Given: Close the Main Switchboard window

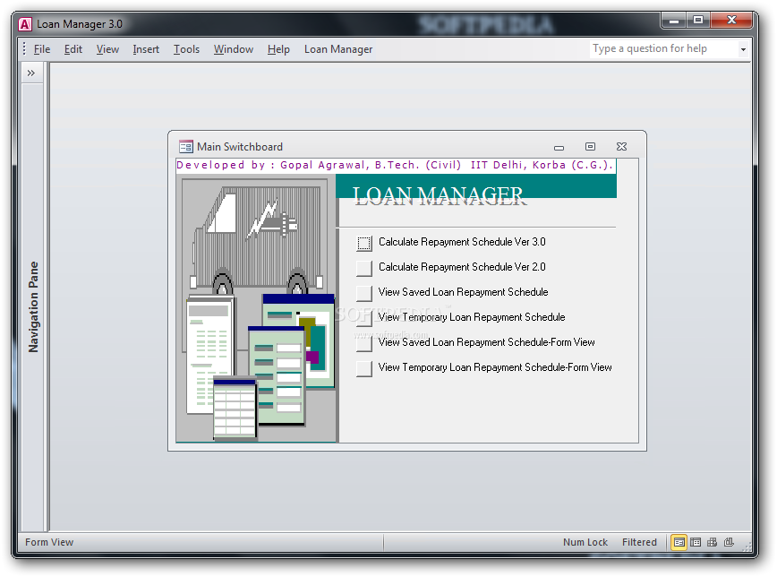Looking at the screenshot, I should tap(621, 146).
